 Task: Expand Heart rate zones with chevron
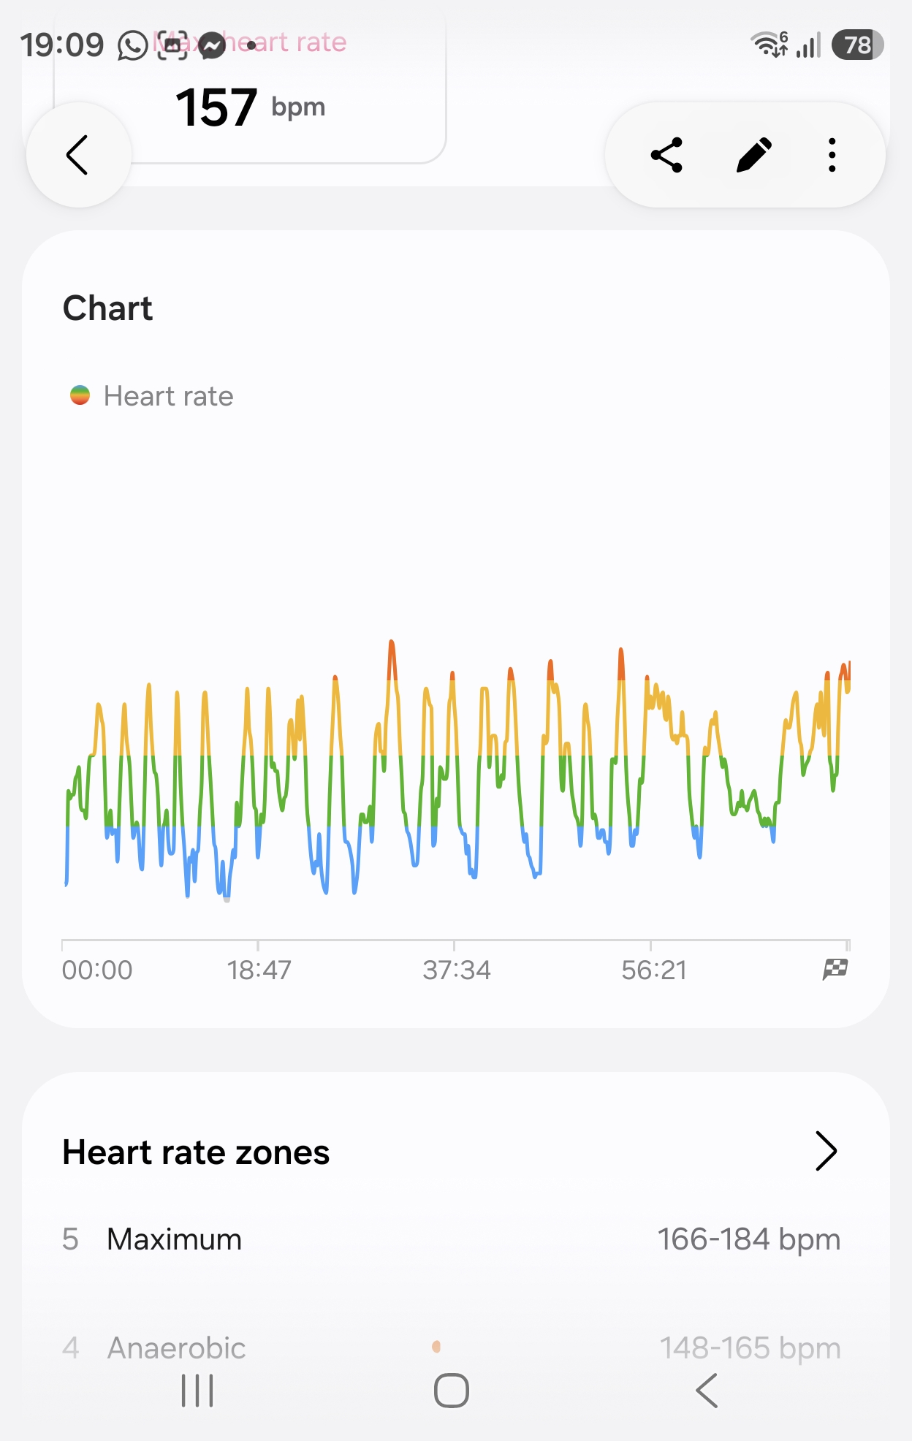[826, 1152]
